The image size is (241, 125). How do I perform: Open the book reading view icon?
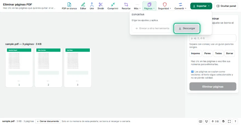pyautogui.click(x=200, y=121)
